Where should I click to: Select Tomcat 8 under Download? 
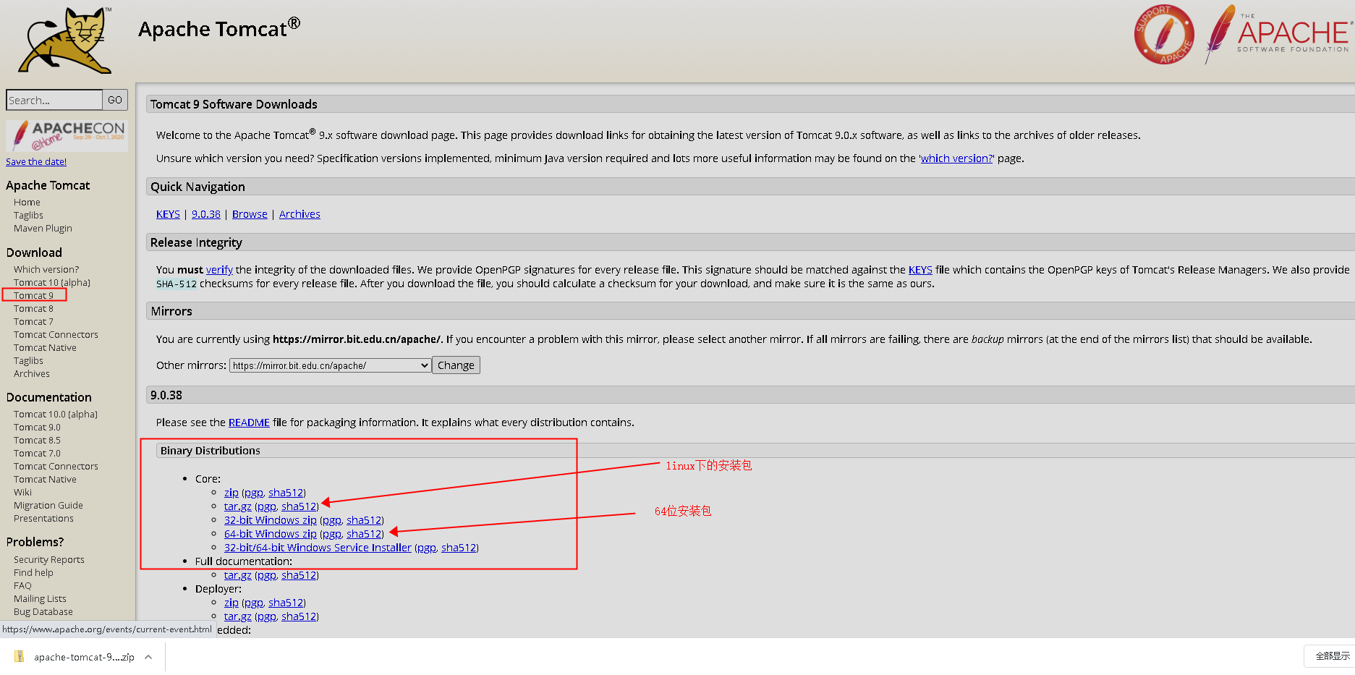coord(33,309)
